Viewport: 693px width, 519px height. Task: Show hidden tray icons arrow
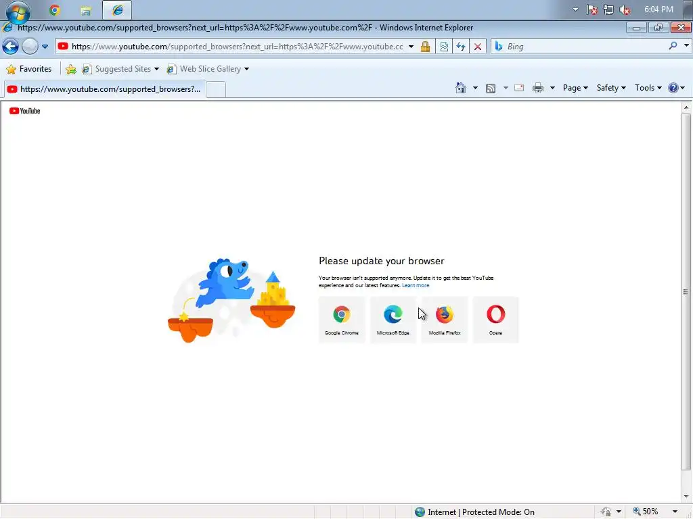click(x=575, y=9)
